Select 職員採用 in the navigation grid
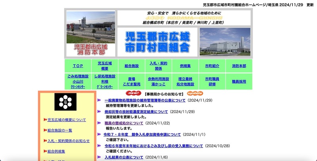This screenshot has width=317, height=161. coord(239,82)
